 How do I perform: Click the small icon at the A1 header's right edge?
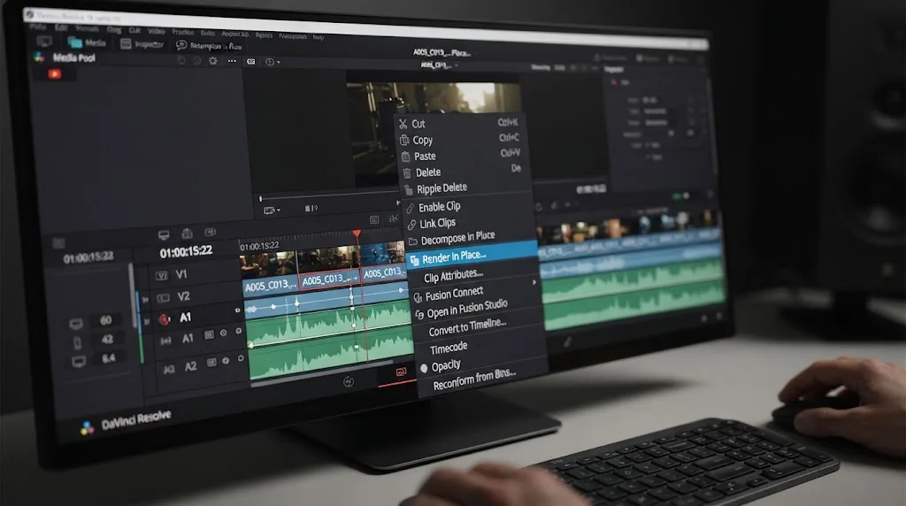click(237, 310)
